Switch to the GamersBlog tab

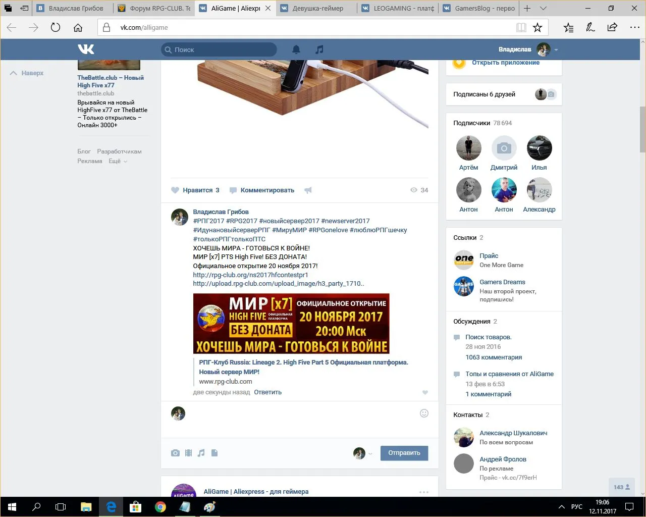[x=479, y=8]
